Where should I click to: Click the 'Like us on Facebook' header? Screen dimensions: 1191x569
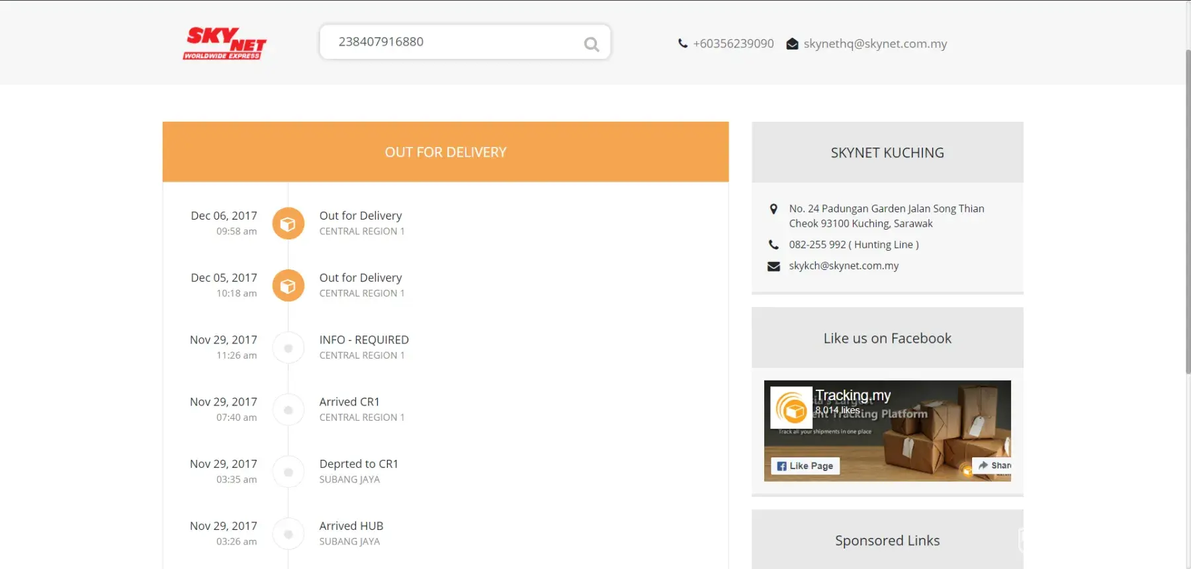pyautogui.click(x=887, y=338)
